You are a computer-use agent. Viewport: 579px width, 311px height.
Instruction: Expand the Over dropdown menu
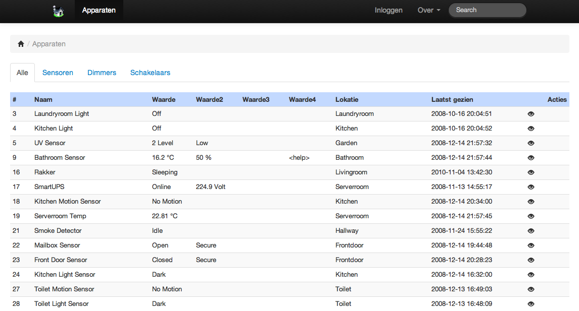tap(429, 10)
